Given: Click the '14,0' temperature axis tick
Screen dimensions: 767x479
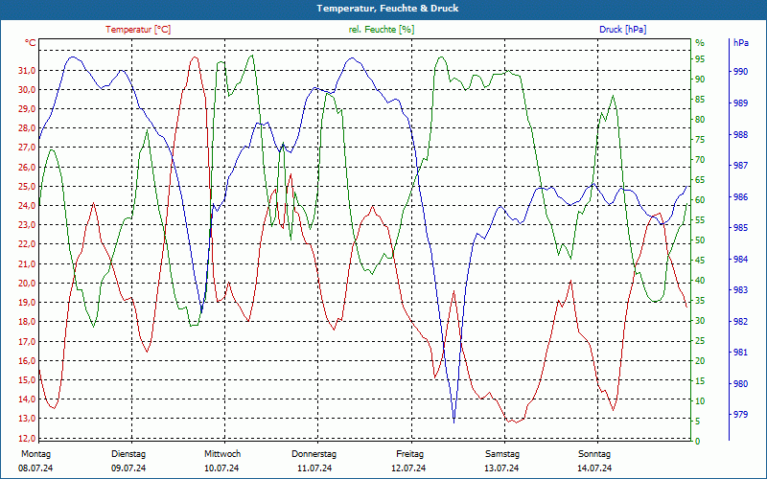Looking at the screenshot, I should coord(27,399).
